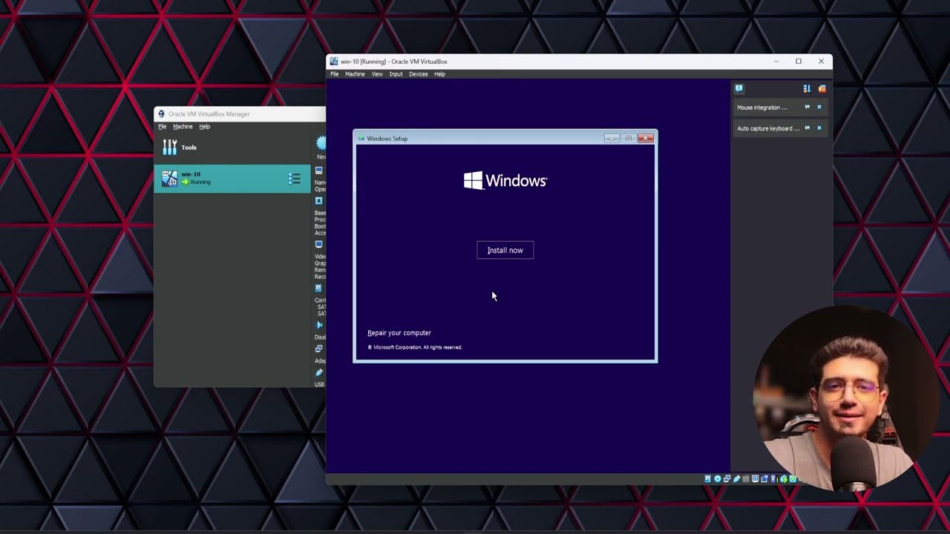
Task: Close the Windows Setup dialog
Action: coord(646,138)
